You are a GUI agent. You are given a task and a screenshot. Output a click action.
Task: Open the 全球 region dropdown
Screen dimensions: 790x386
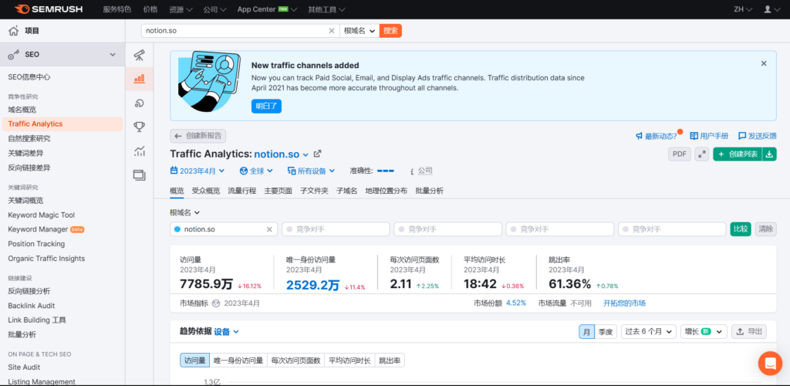pos(256,171)
